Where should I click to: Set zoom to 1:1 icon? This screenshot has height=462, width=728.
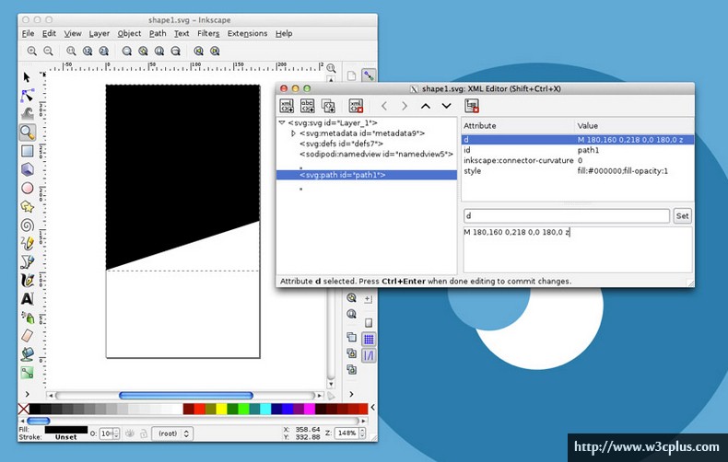pos(71,51)
